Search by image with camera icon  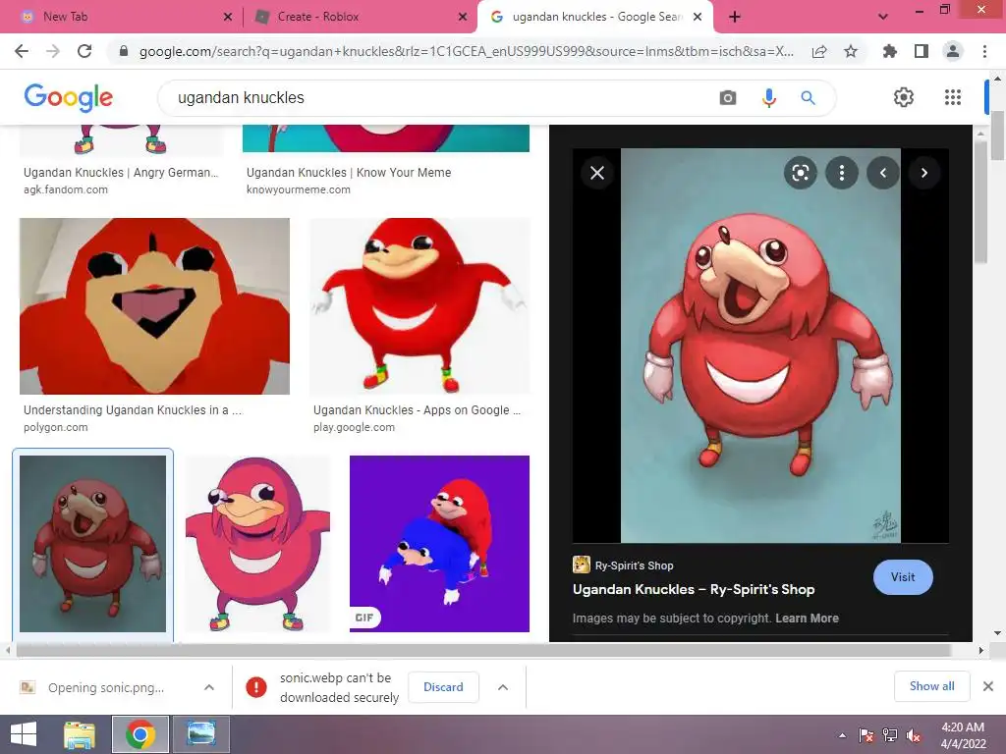(728, 97)
